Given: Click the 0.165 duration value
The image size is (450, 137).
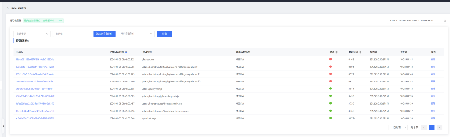Looking at the screenshot, I should (351, 59).
